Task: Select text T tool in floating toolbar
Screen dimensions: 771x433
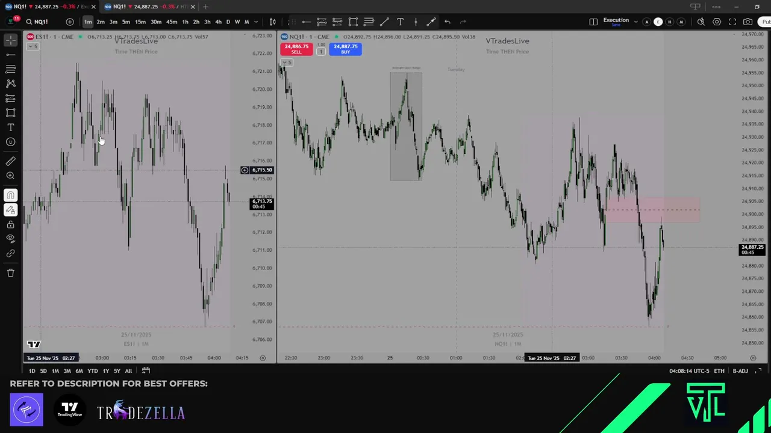Action: (400, 22)
